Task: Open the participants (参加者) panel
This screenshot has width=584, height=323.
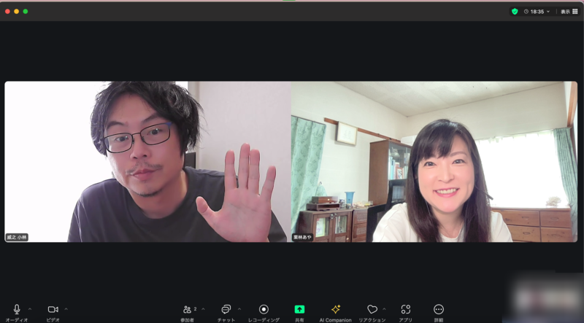Action: click(x=188, y=310)
